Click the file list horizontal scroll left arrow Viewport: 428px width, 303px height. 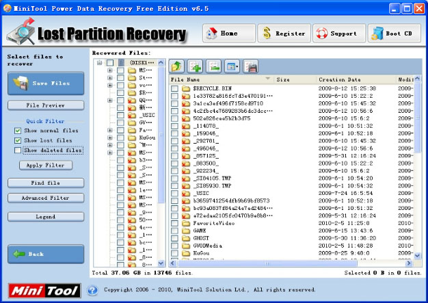172,263
